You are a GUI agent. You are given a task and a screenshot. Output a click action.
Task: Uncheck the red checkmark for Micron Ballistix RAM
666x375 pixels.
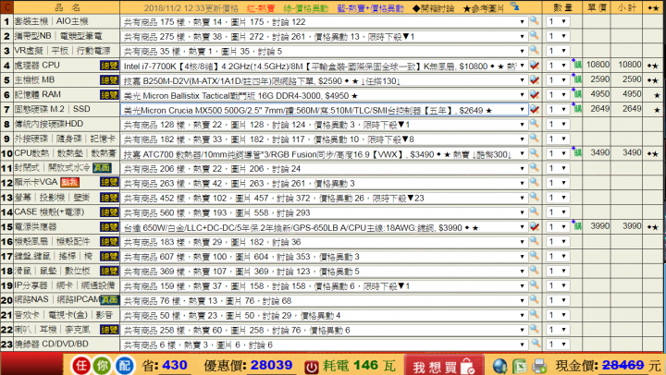tap(535, 94)
